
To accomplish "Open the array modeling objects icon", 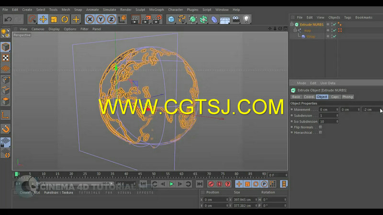I will [203, 19].
